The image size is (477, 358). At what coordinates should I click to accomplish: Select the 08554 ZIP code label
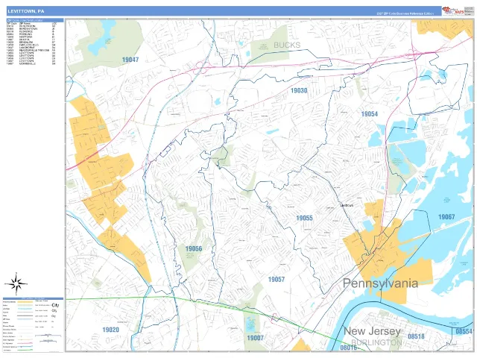(464, 331)
